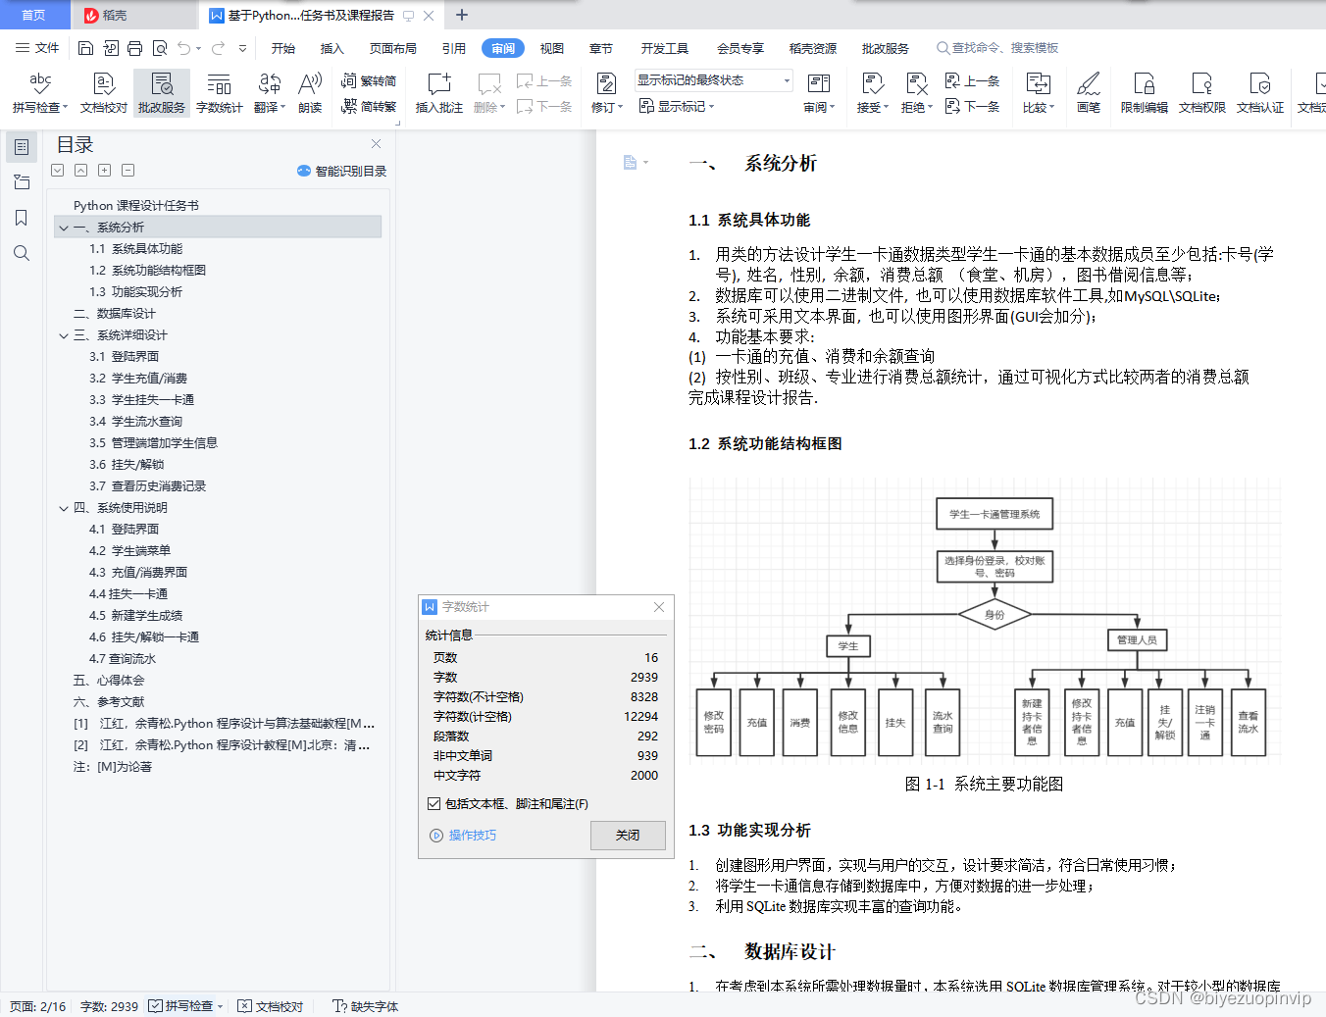Open the 删除 comment dropdown arrow
Viewport: 1326px width, 1017px height.
tap(503, 108)
